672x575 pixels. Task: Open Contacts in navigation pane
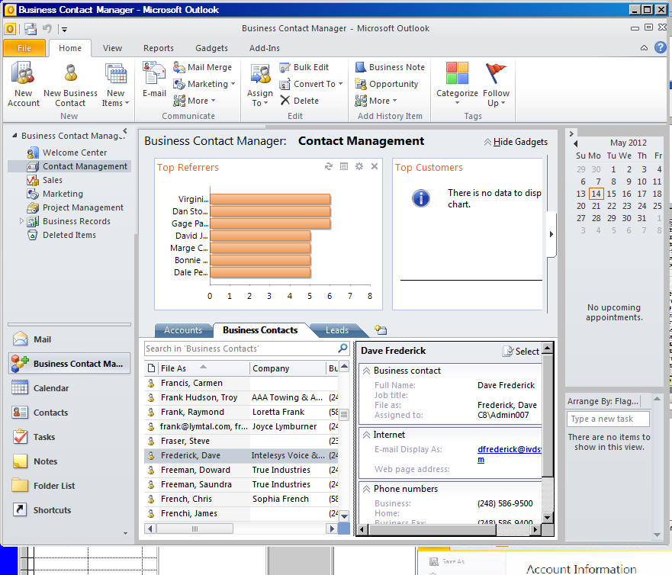pyautogui.click(x=69, y=413)
